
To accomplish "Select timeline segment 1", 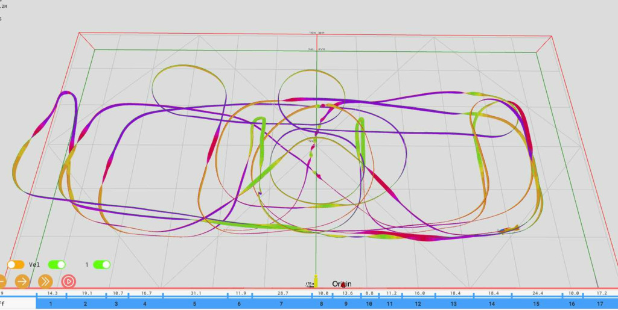I will (51, 304).
